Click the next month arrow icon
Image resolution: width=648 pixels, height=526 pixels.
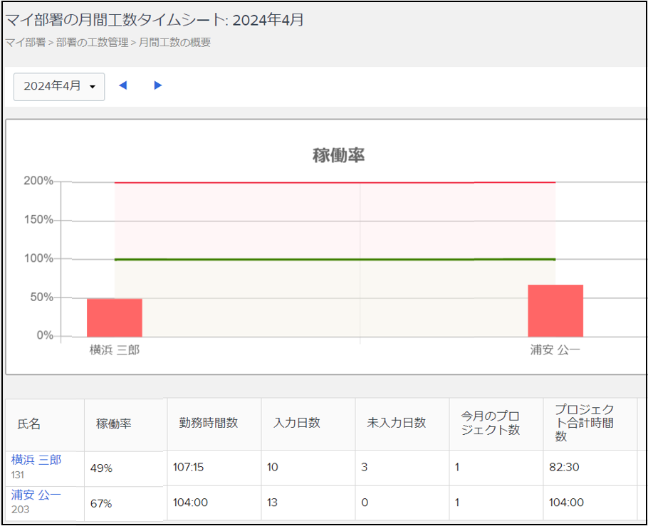[158, 85]
